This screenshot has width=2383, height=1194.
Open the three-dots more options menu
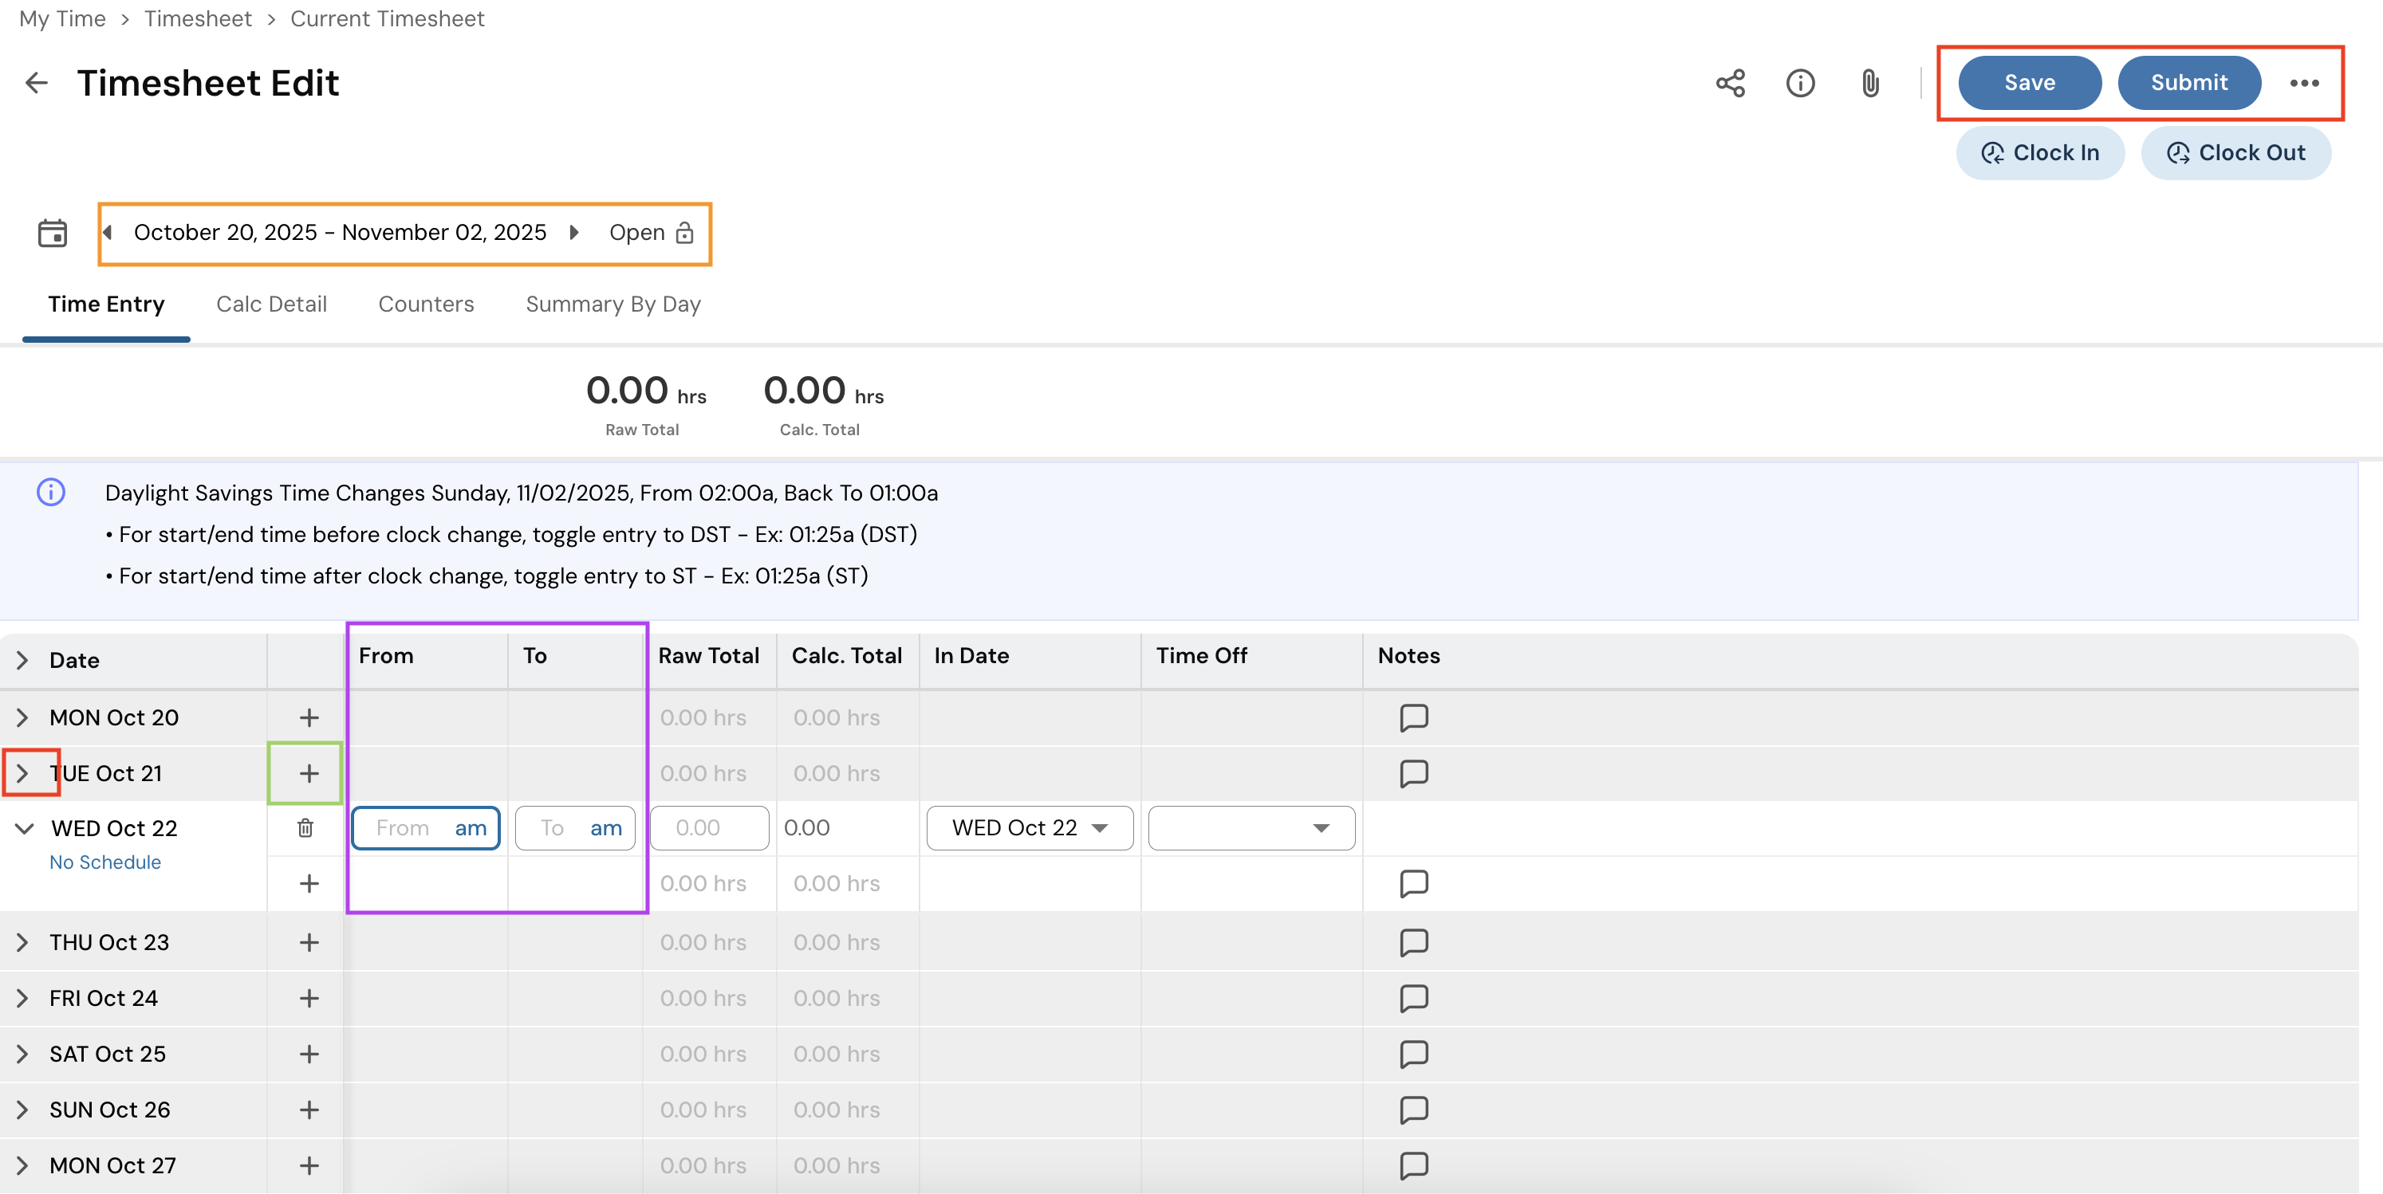point(2303,83)
